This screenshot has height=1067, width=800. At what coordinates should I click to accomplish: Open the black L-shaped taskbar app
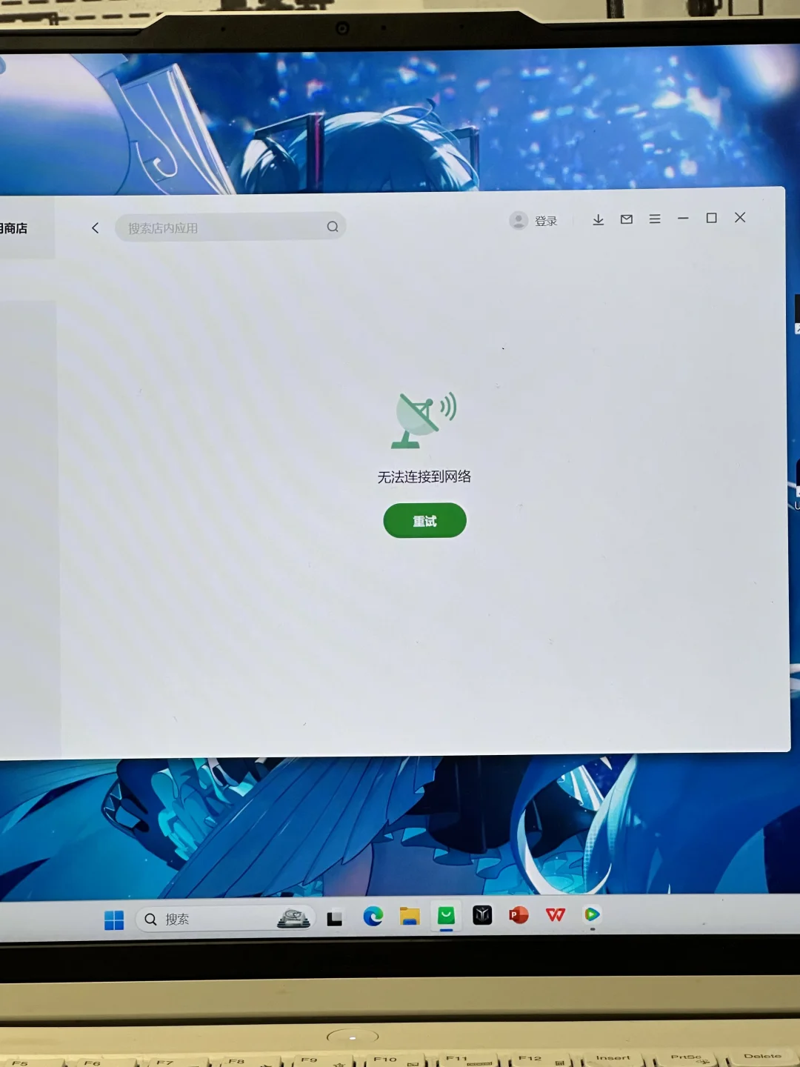coord(334,918)
